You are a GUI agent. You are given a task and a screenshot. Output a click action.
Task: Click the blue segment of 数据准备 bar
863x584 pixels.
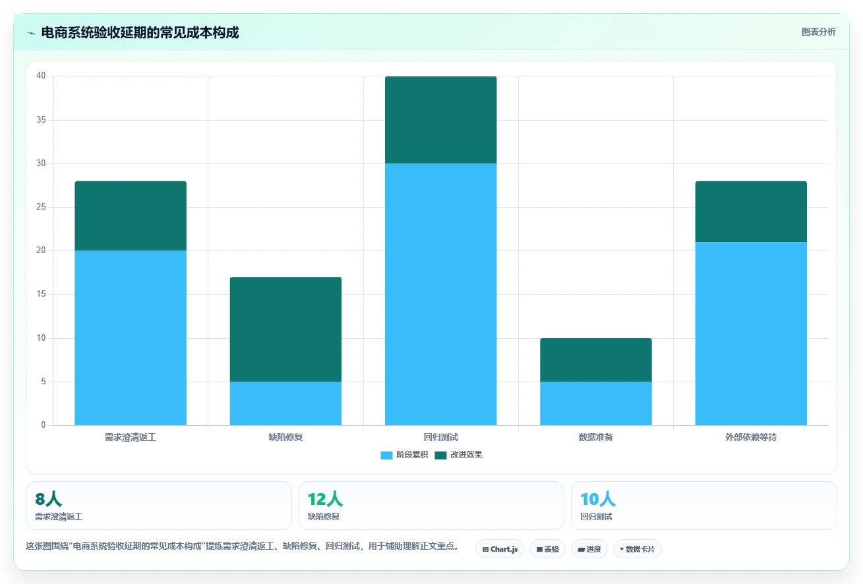(596, 403)
